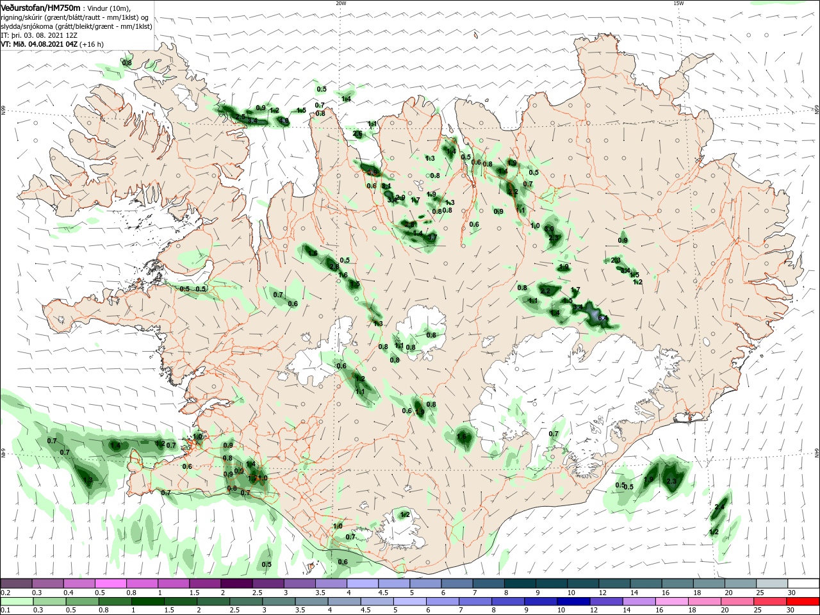Click the bright magenta 0.5–0.8 snow swatch

110,584
